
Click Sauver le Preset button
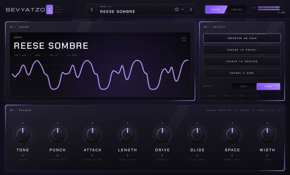pyautogui.click(x=242, y=50)
